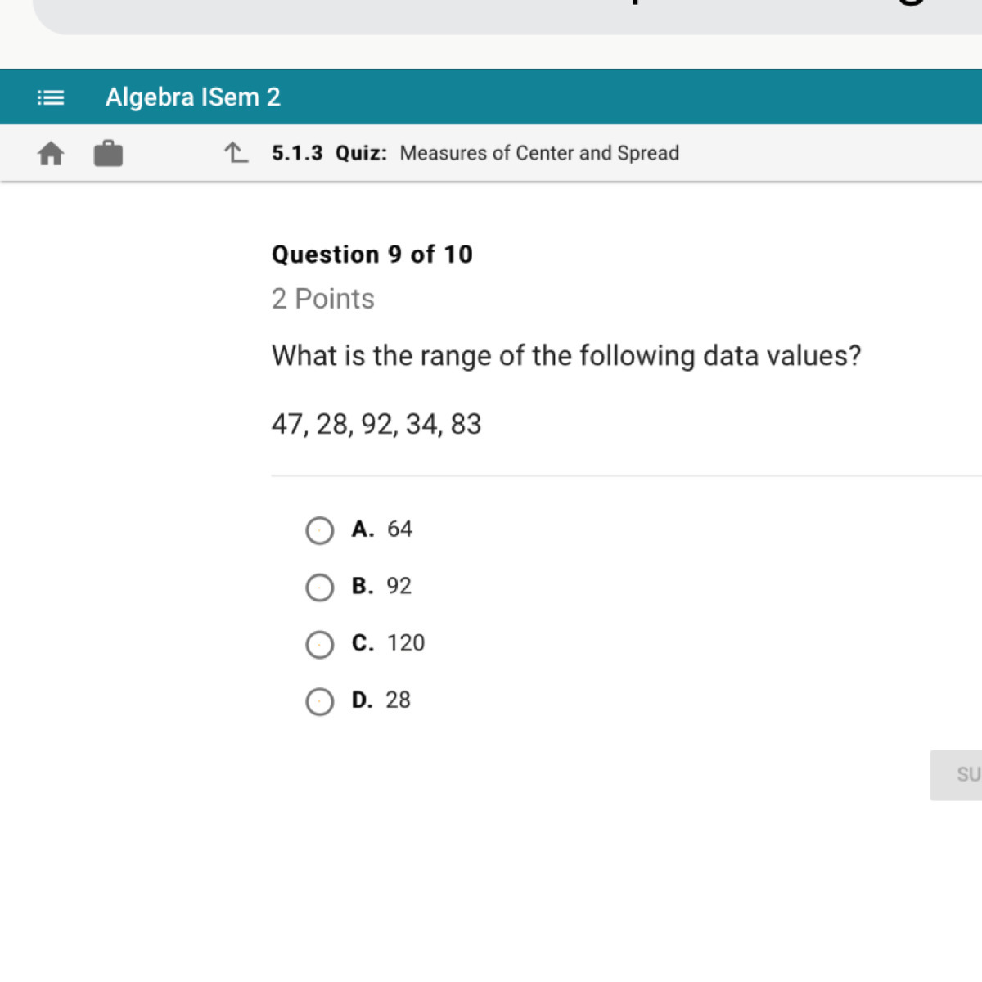Click the Submit button
This screenshot has height=982, width=982.
pyautogui.click(x=956, y=775)
